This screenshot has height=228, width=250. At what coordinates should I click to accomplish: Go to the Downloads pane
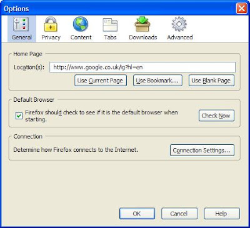coord(143,29)
